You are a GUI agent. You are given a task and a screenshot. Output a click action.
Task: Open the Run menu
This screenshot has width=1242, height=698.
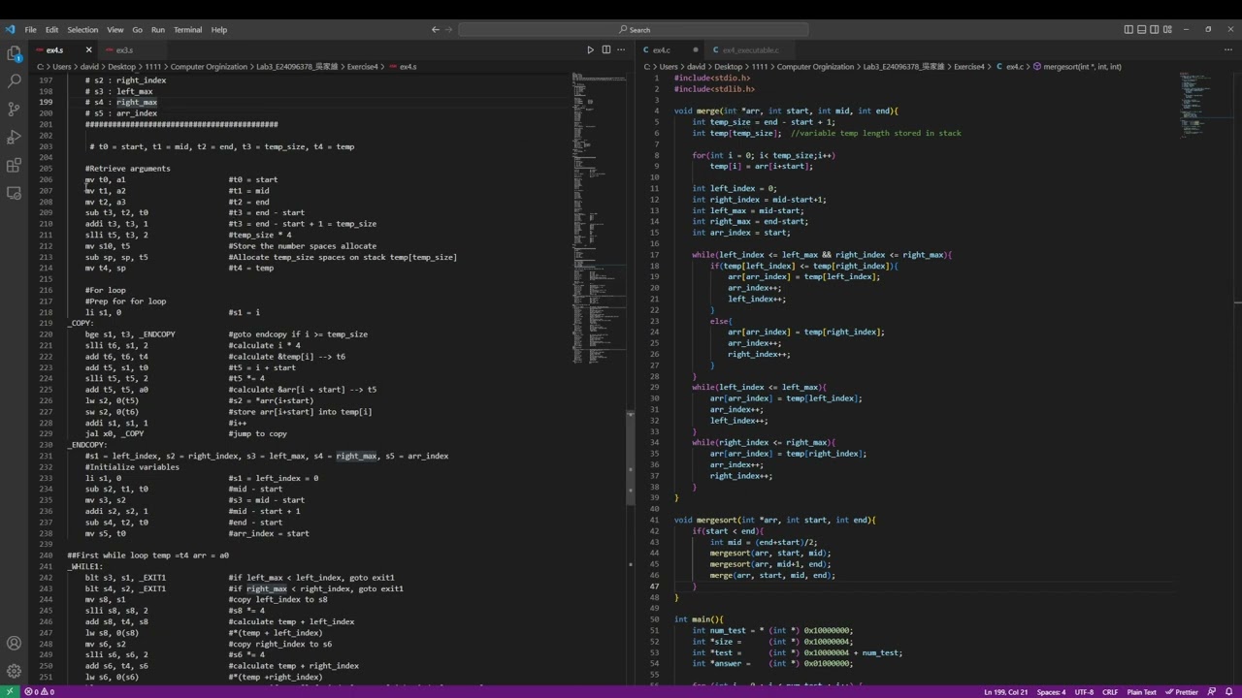click(158, 30)
